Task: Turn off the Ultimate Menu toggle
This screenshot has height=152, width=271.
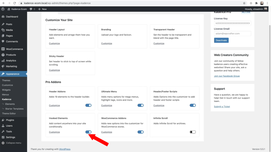Action: pyautogui.click(x=141, y=105)
